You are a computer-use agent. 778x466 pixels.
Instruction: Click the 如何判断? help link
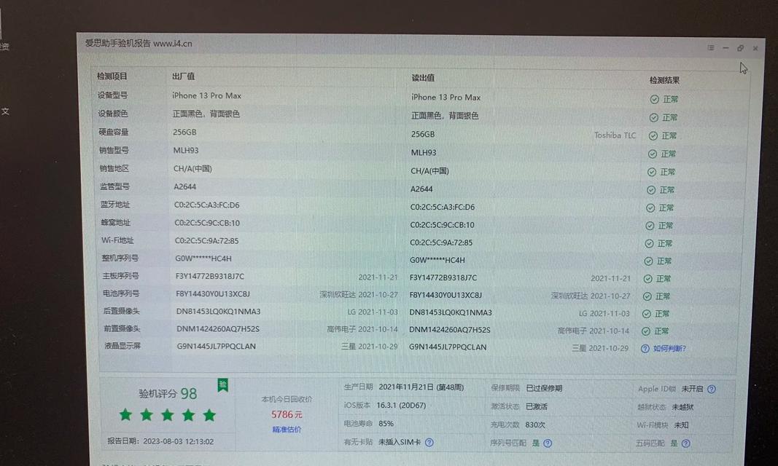tap(669, 349)
